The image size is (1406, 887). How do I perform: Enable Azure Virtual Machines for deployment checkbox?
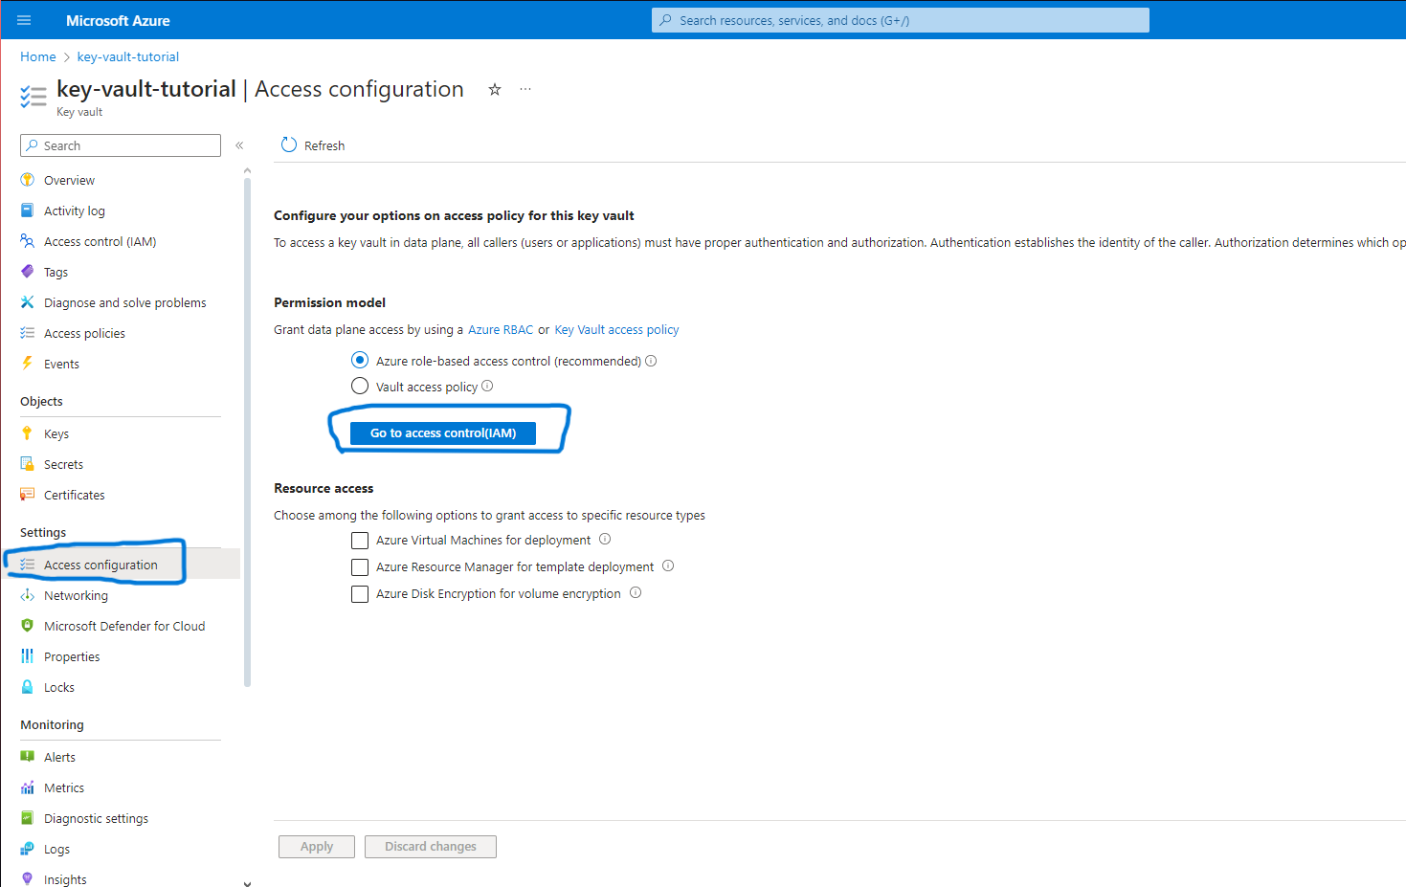point(360,541)
